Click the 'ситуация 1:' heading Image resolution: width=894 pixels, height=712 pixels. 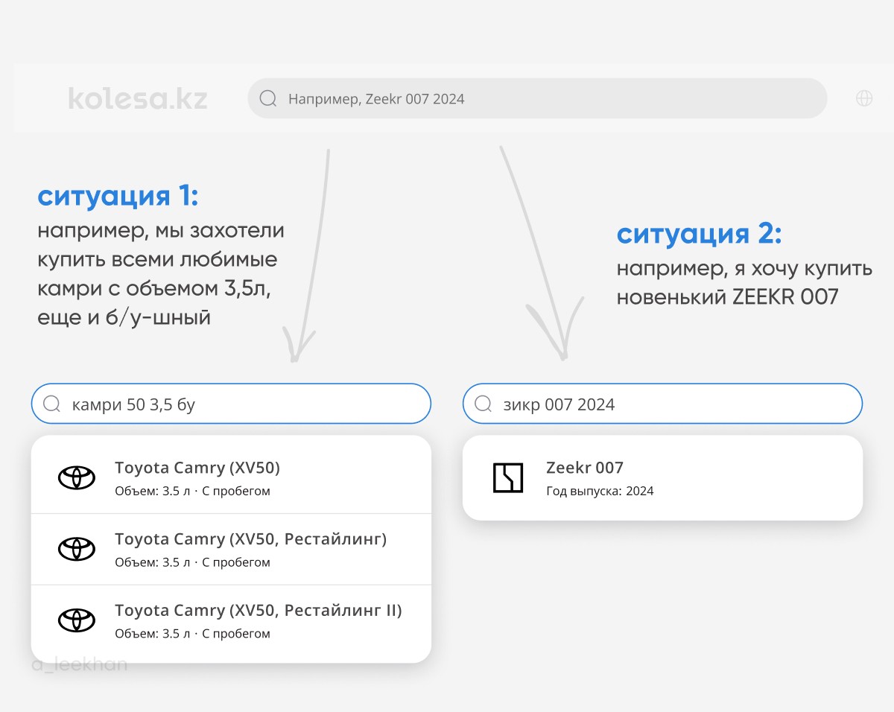pyautogui.click(x=118, y=197)
